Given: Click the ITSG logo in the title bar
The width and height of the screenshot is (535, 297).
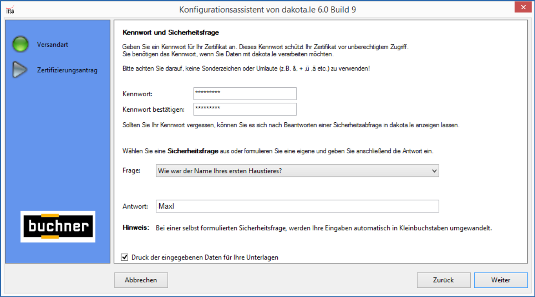Looking at the screenshot, I should [10, 7].
